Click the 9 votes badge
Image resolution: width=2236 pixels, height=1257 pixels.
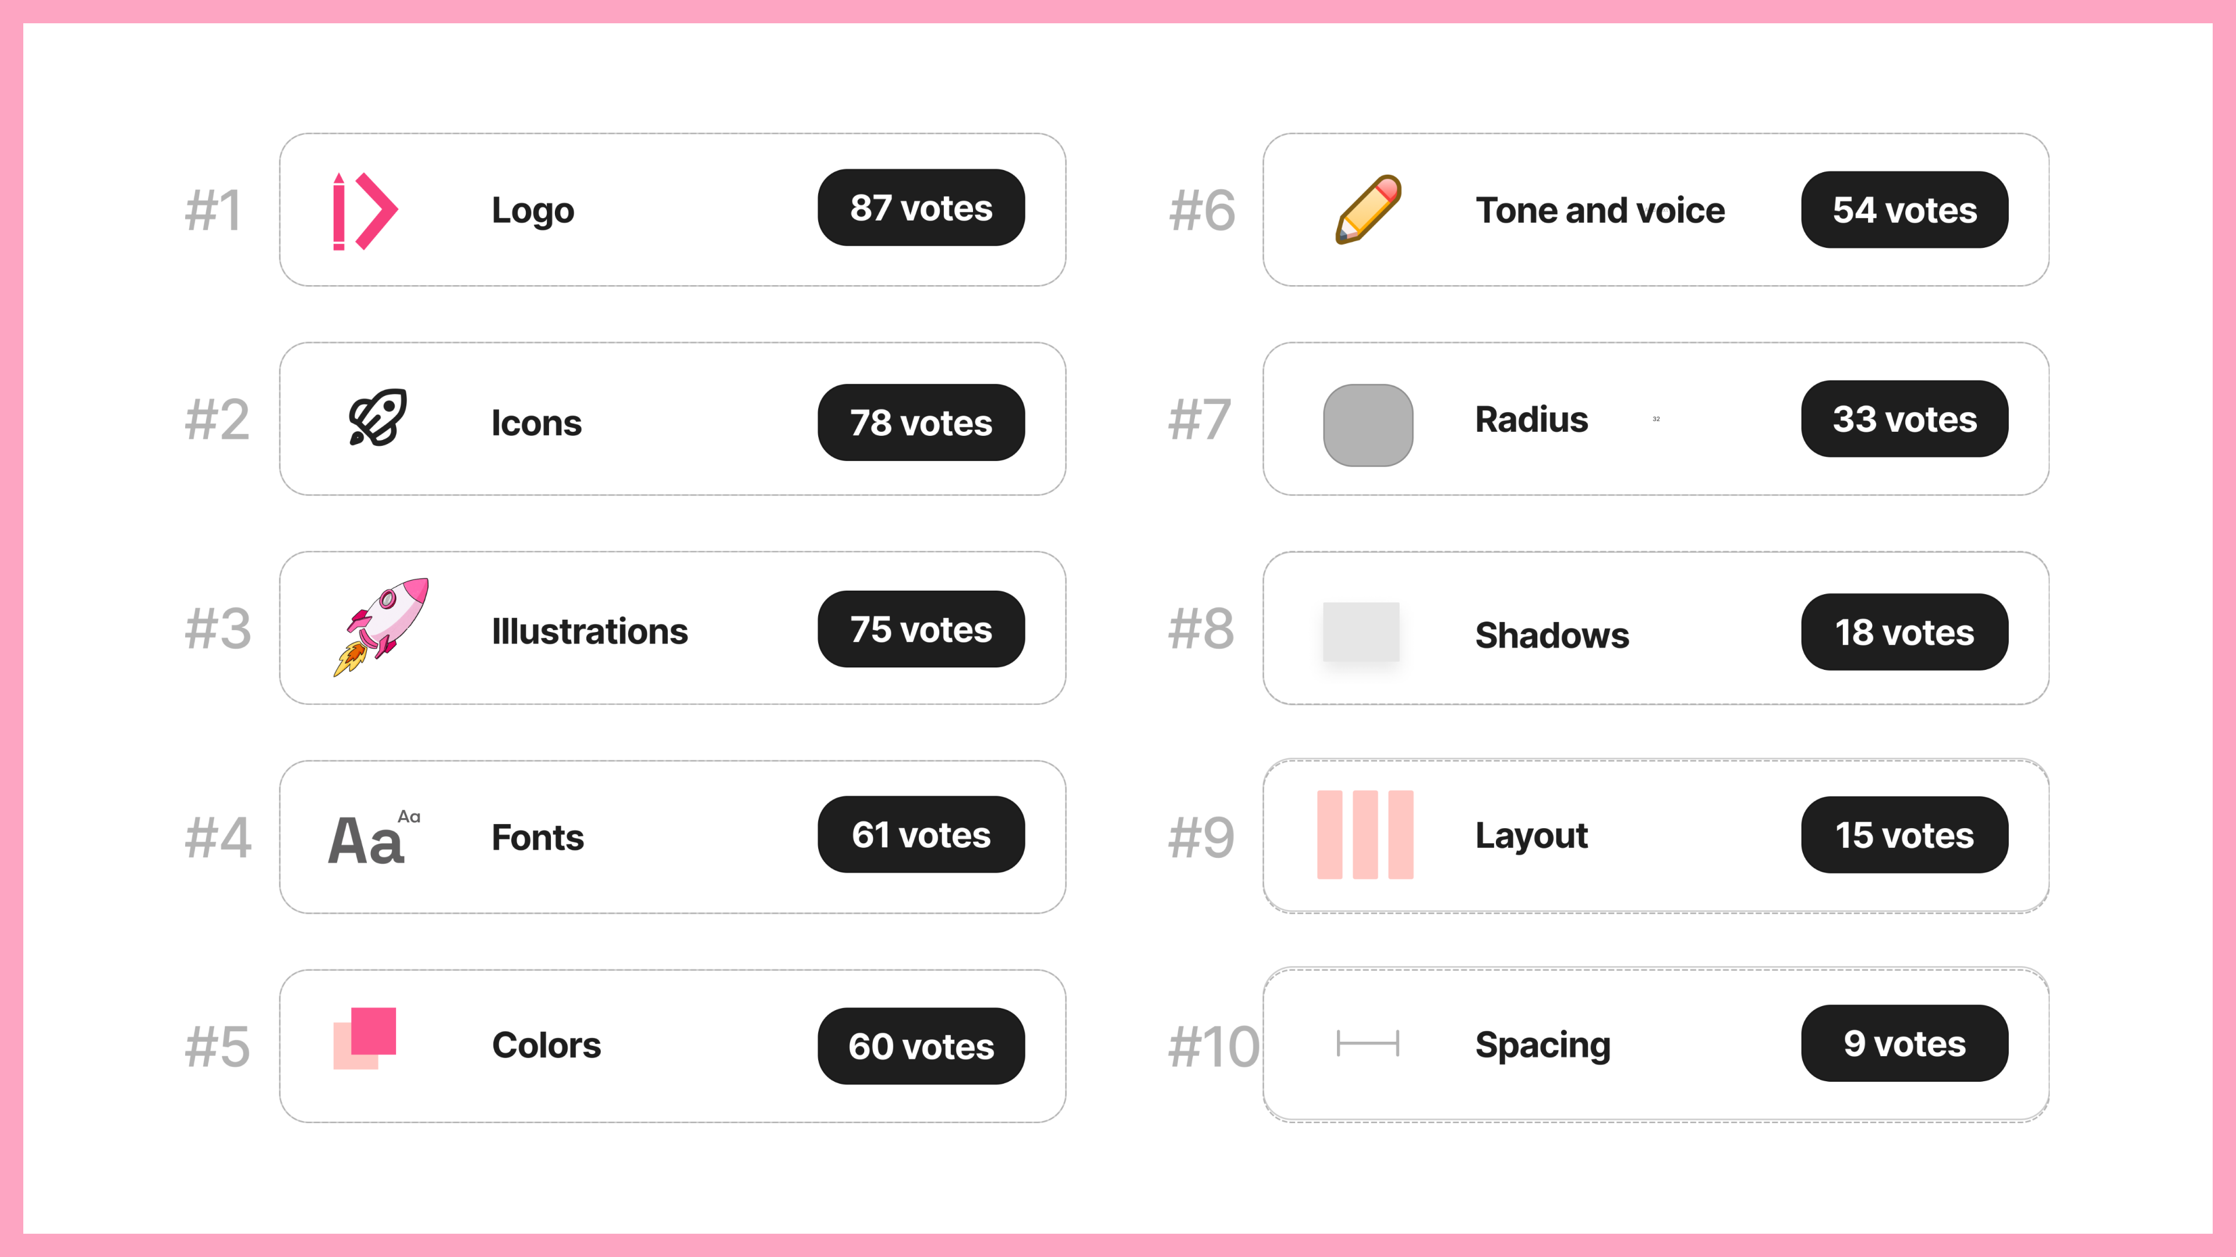tap(1905, 1043)
